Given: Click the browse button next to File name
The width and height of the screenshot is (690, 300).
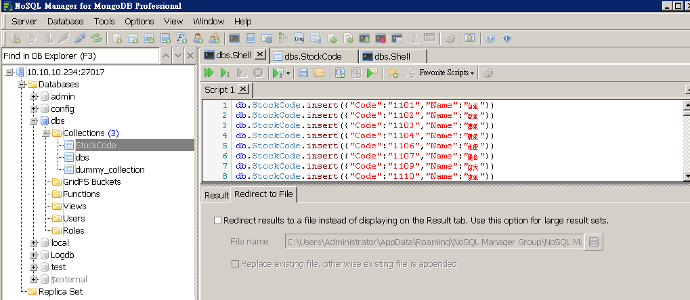Looking at the screenshot, I should [594, 242].
